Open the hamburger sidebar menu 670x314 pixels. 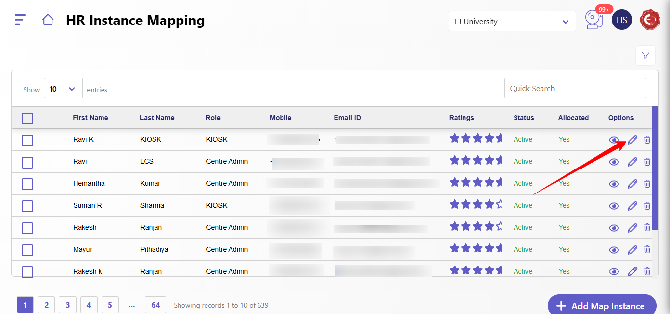(x=20, y=20)
